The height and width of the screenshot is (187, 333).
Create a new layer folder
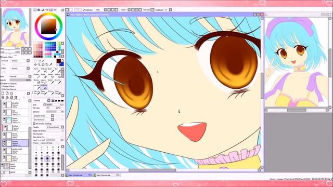(x=11, y=94)
